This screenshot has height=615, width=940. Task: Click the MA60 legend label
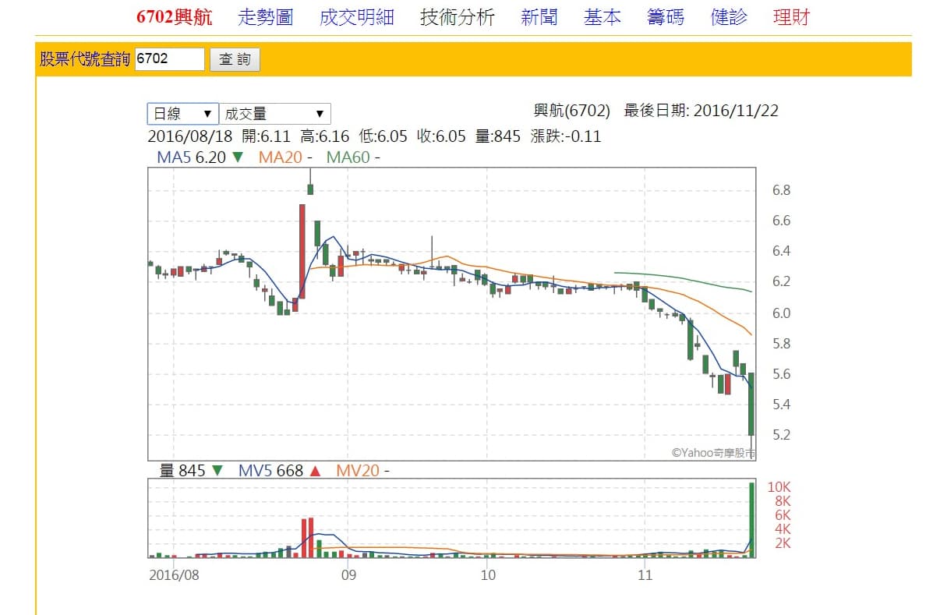pos(353,157)
